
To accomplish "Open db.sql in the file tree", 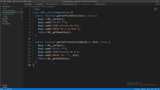I will click(x=5, y=20).
